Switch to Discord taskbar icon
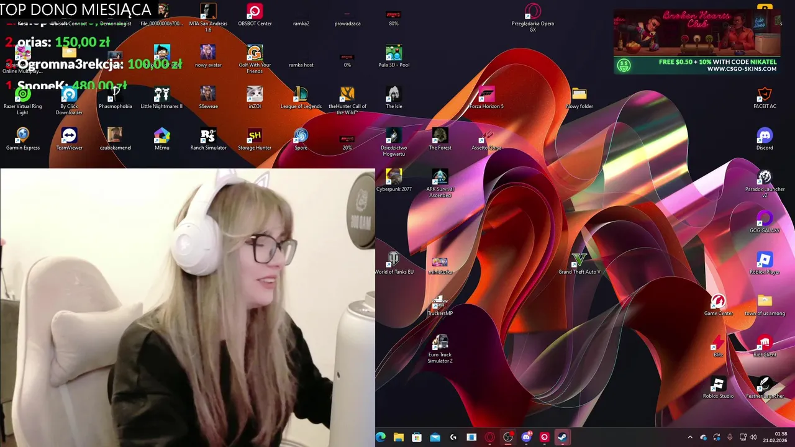 526,437
